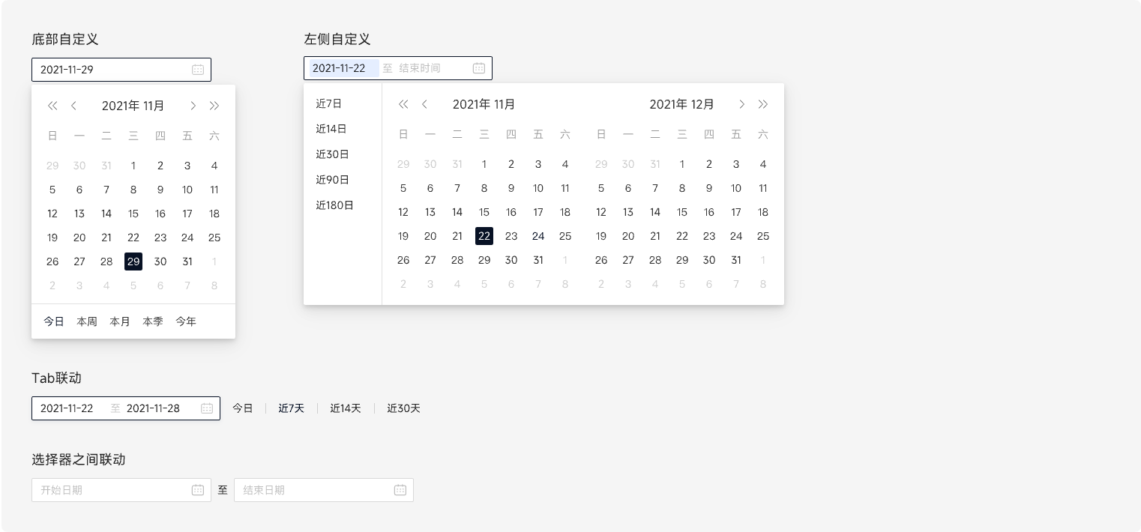
Task: Click calendar icon in 结束日期 input
Action: tap(400, 490)
